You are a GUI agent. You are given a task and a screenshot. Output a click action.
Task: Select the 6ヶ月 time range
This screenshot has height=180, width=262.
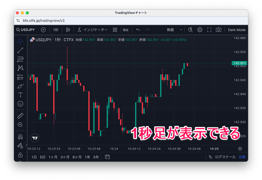77,157
